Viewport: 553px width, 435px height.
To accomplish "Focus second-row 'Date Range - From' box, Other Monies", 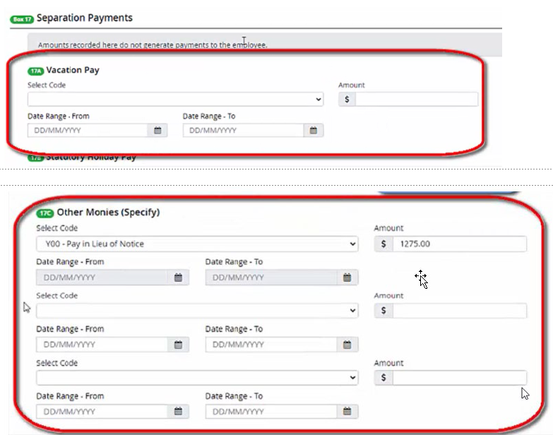I will [x=102, y=345].
